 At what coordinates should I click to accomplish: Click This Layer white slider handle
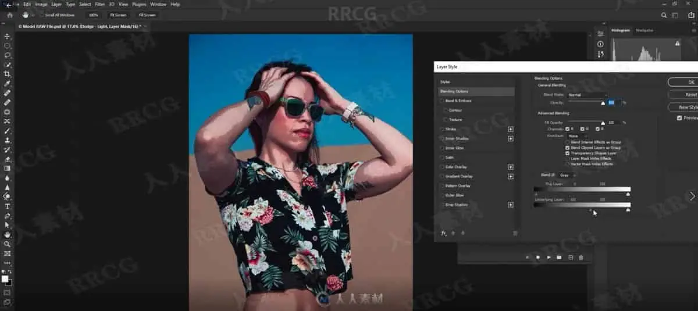click(628, 195)
